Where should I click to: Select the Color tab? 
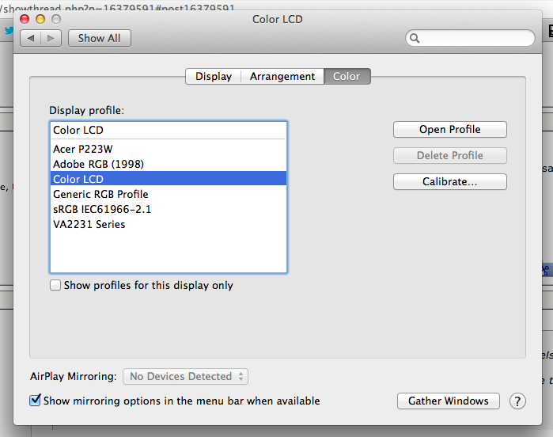tap(347, 76)
